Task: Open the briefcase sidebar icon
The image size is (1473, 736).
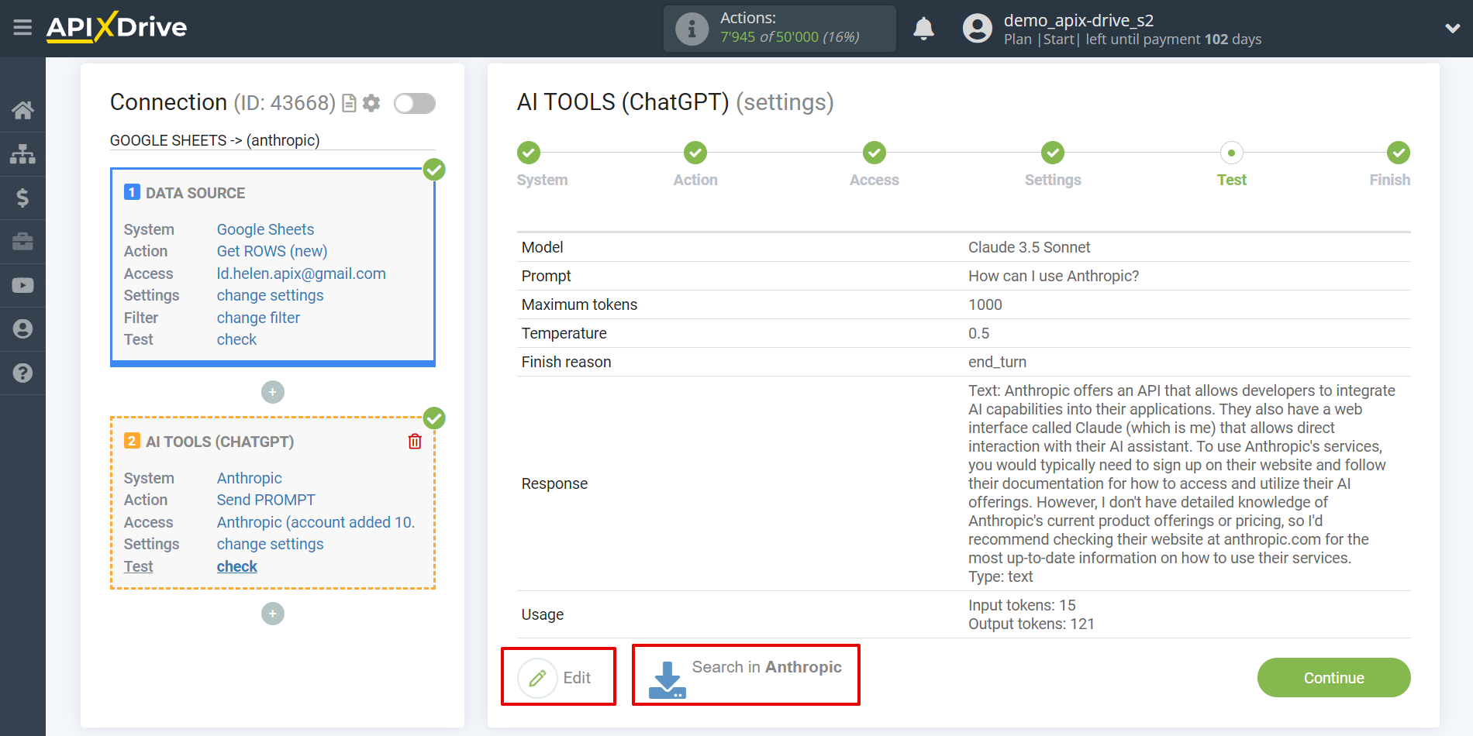Action: click(22, 242)
